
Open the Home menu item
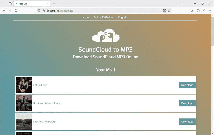(x=85, y=17)
